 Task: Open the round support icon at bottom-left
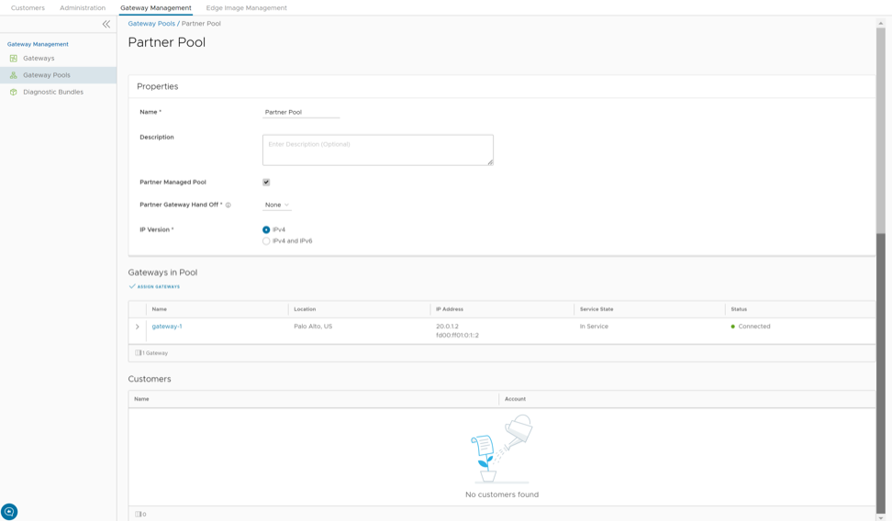[x=9, y=512]
